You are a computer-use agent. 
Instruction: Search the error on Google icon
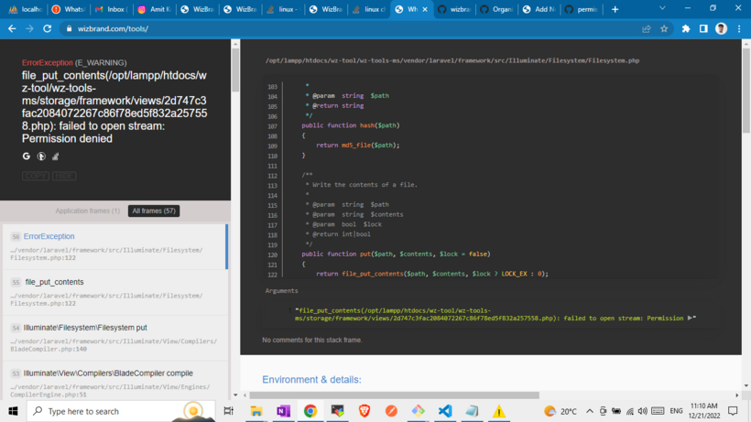point(27,156)
